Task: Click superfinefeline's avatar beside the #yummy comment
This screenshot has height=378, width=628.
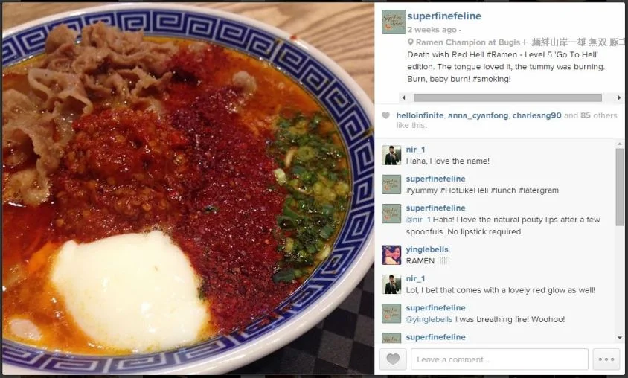Action: coord(391,185)
